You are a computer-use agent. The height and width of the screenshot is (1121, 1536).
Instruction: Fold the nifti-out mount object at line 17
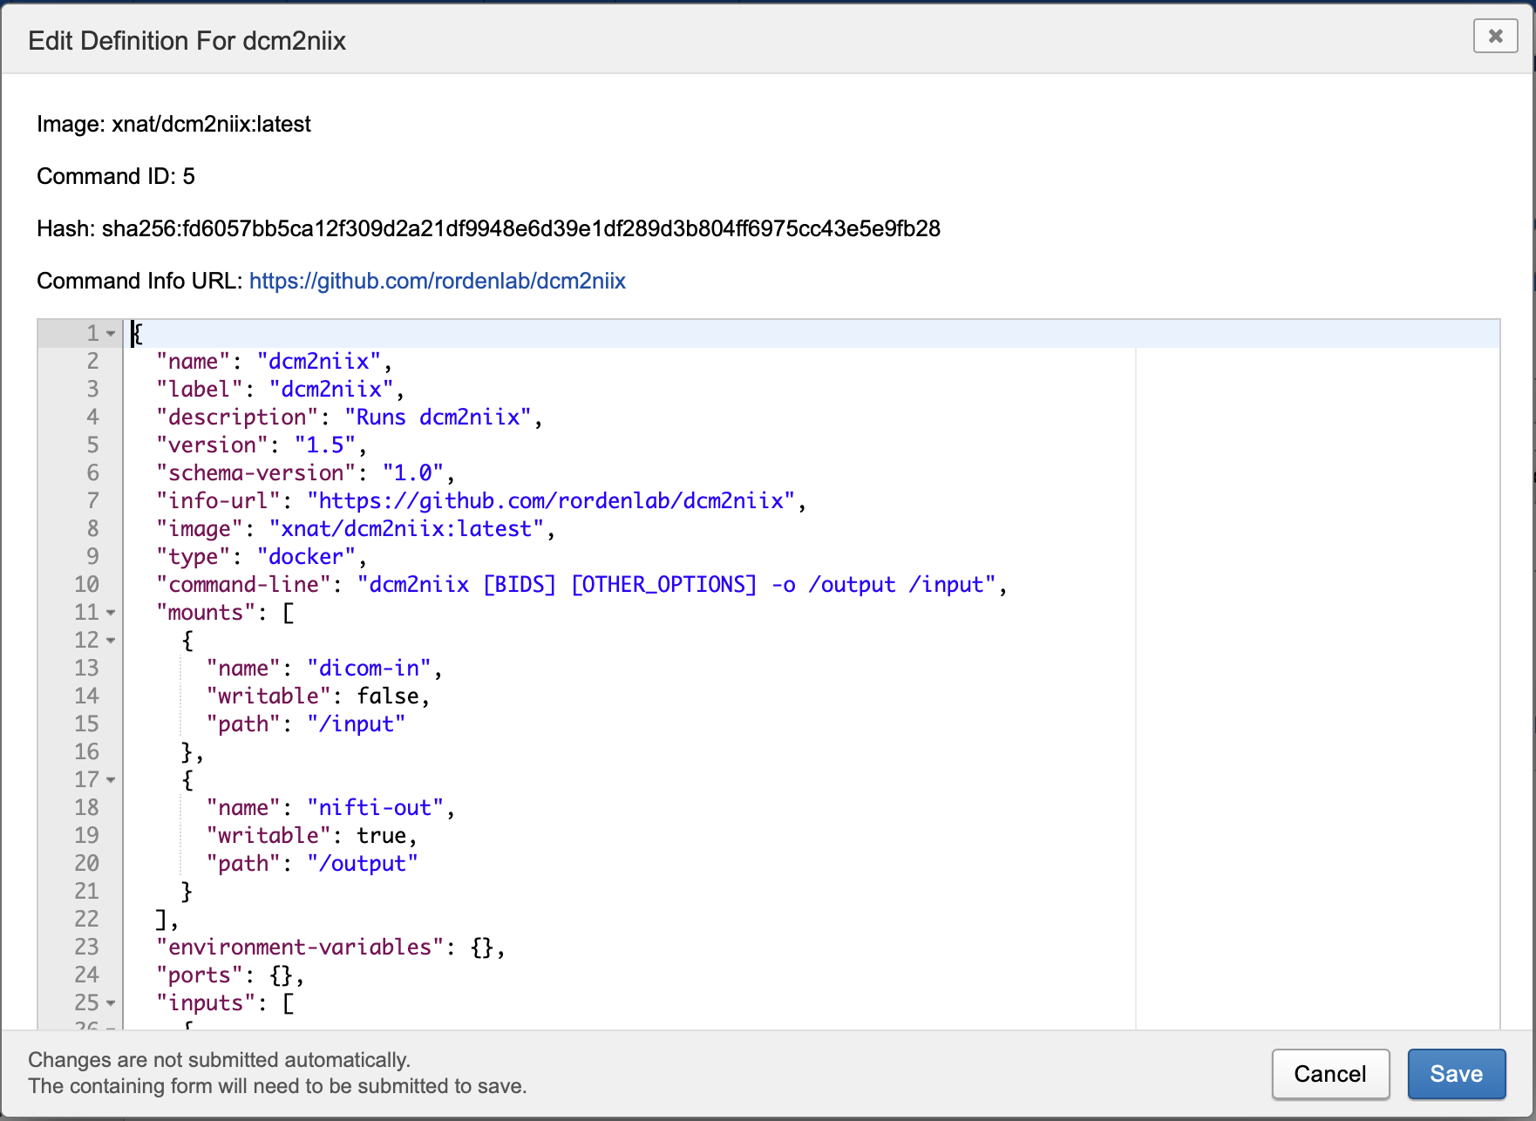[111, 780]
